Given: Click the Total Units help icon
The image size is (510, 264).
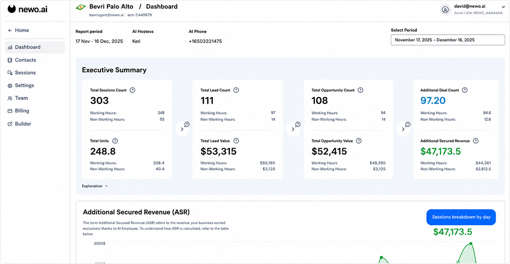Looking at the screenshot, I should (x=115, y=141).
